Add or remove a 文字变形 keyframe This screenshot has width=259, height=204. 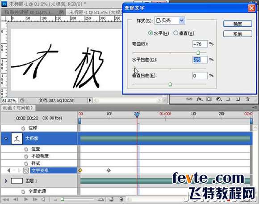[14, 170]
